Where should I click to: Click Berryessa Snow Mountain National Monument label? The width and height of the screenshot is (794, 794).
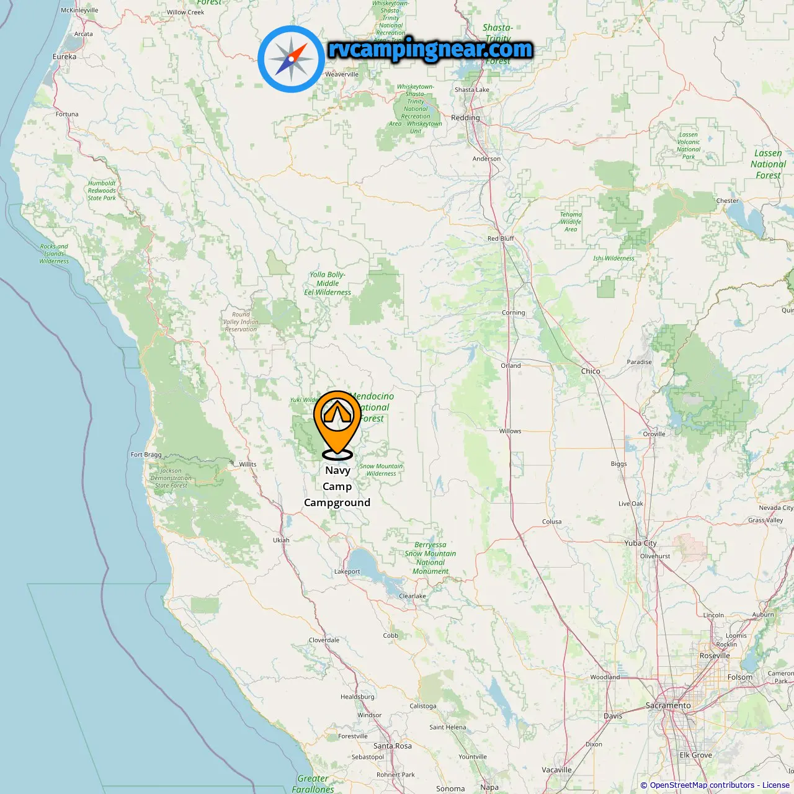coord(430,558)
